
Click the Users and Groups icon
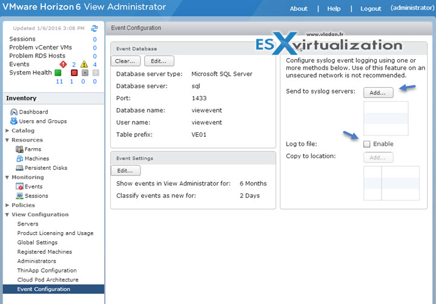click(13, 121)
